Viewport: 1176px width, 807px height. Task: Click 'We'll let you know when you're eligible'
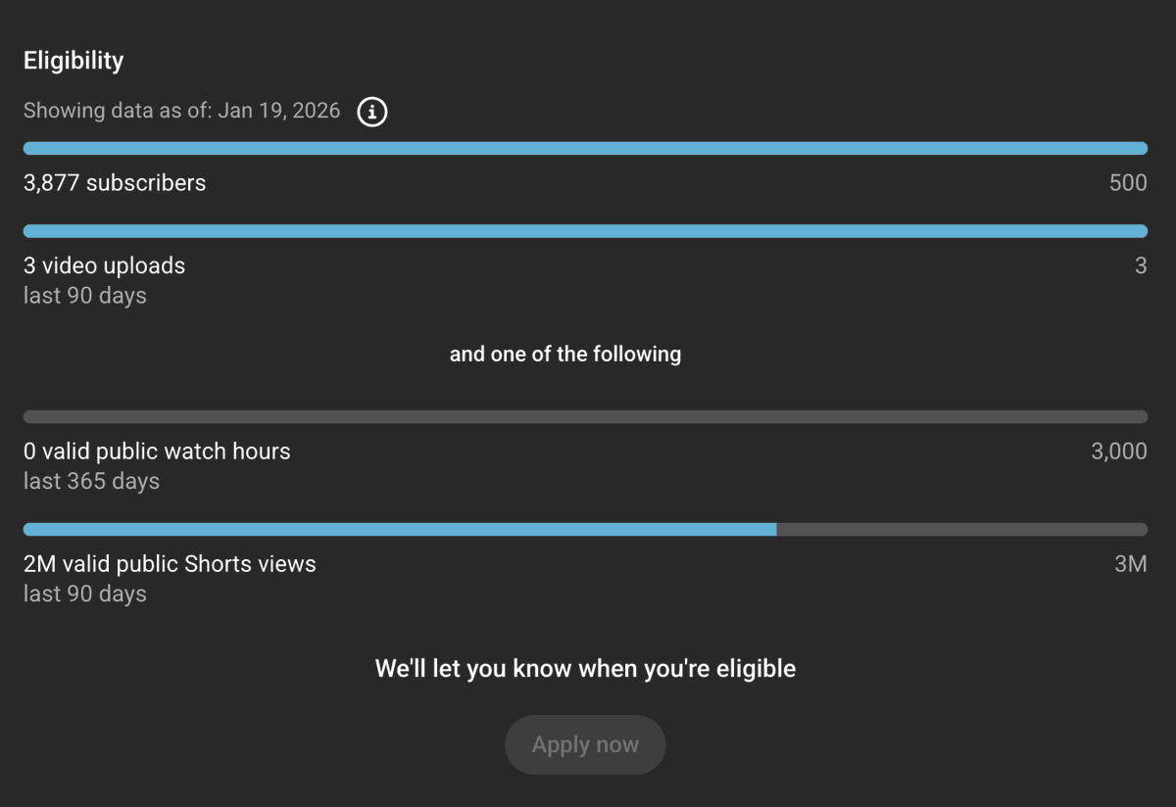coord(586,669)
